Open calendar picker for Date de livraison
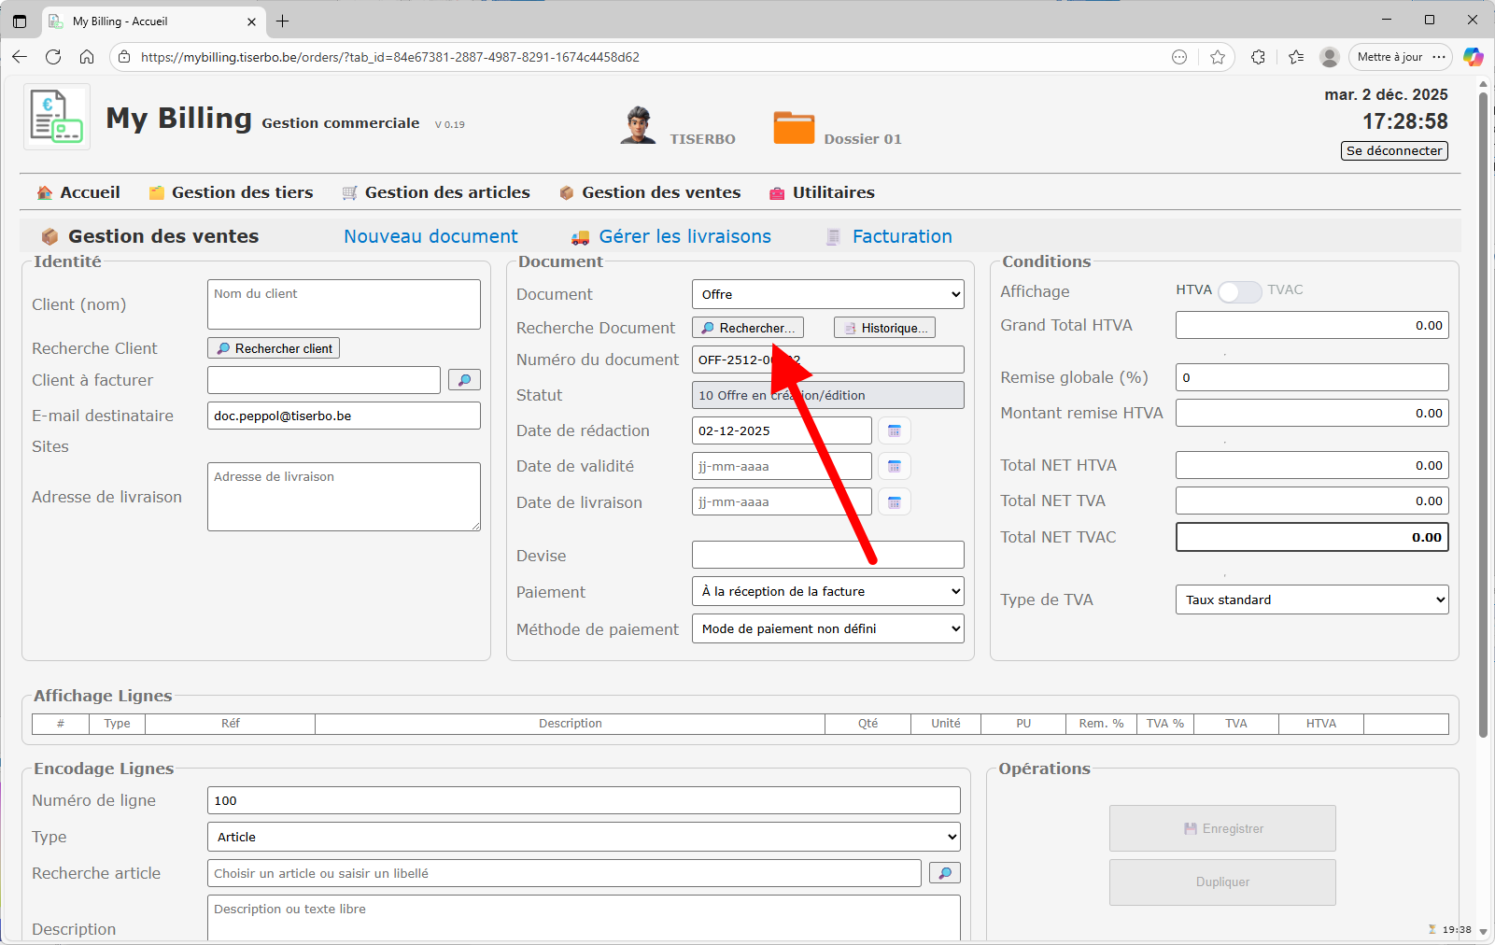The image size is (1495, 945). pos(894,502)
